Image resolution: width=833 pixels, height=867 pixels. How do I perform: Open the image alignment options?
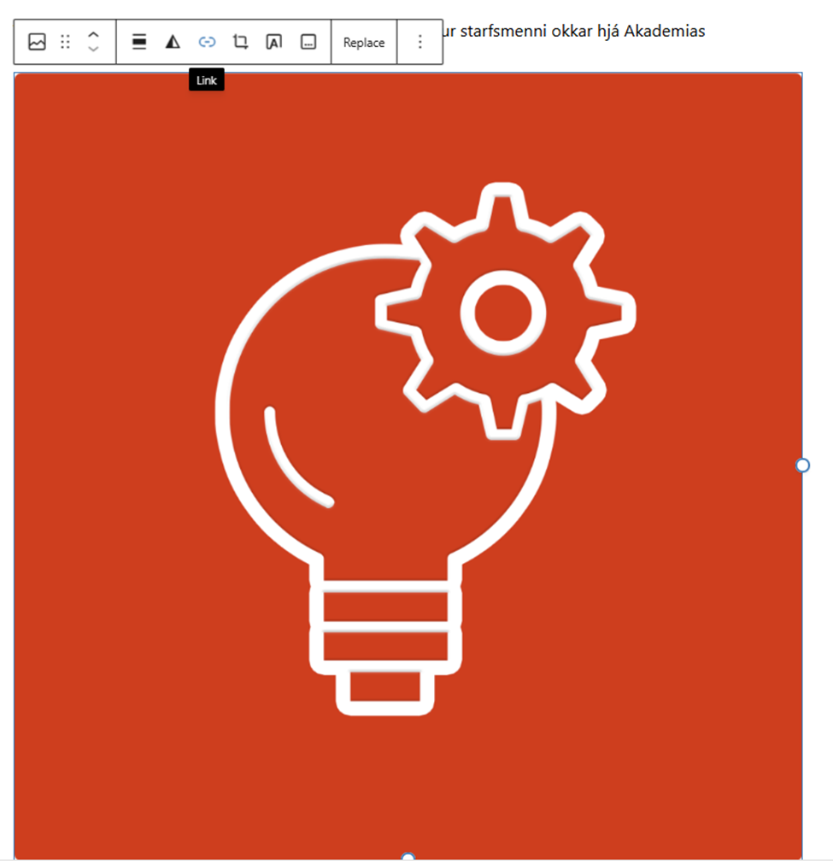(x=139, y=42)
